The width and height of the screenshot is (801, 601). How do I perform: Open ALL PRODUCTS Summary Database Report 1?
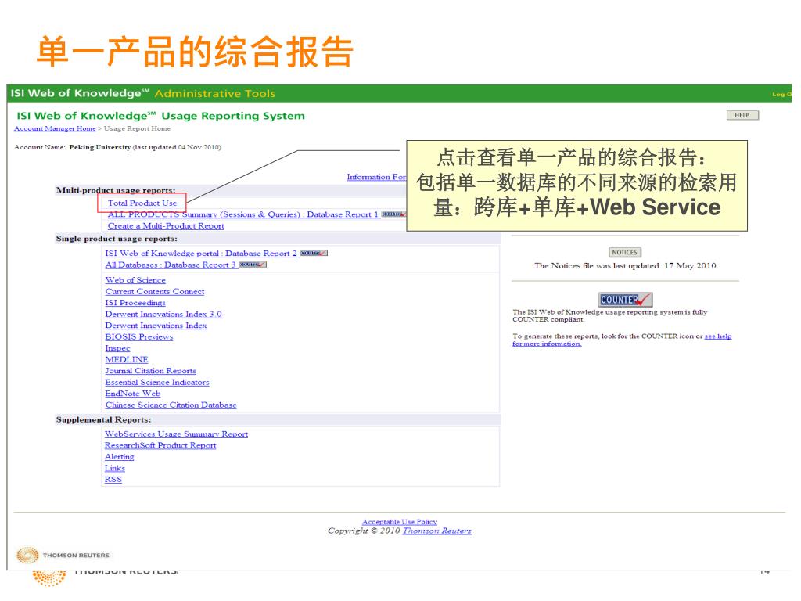242,214
